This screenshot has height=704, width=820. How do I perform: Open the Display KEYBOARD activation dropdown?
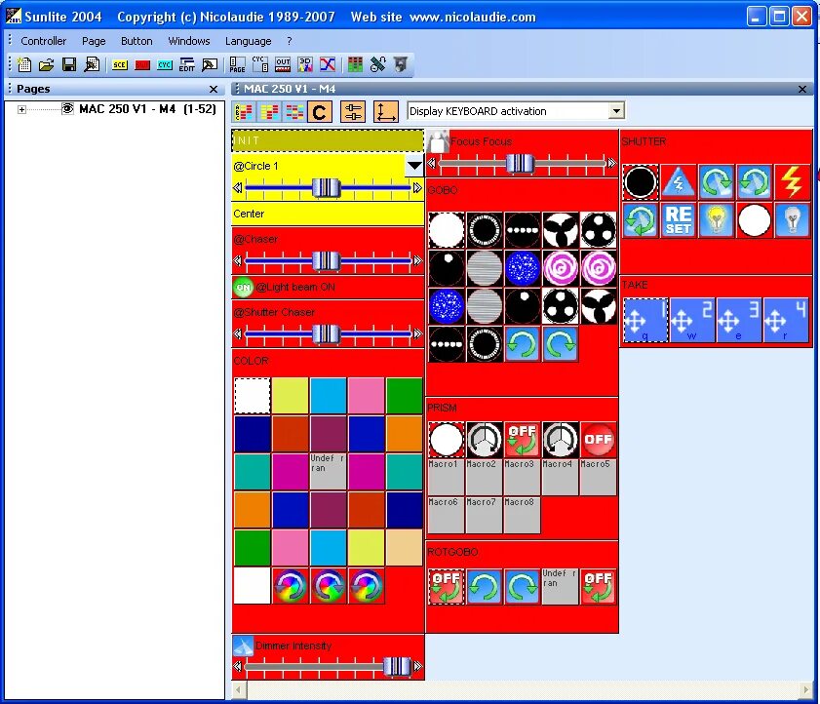click(x=616, y=111)
